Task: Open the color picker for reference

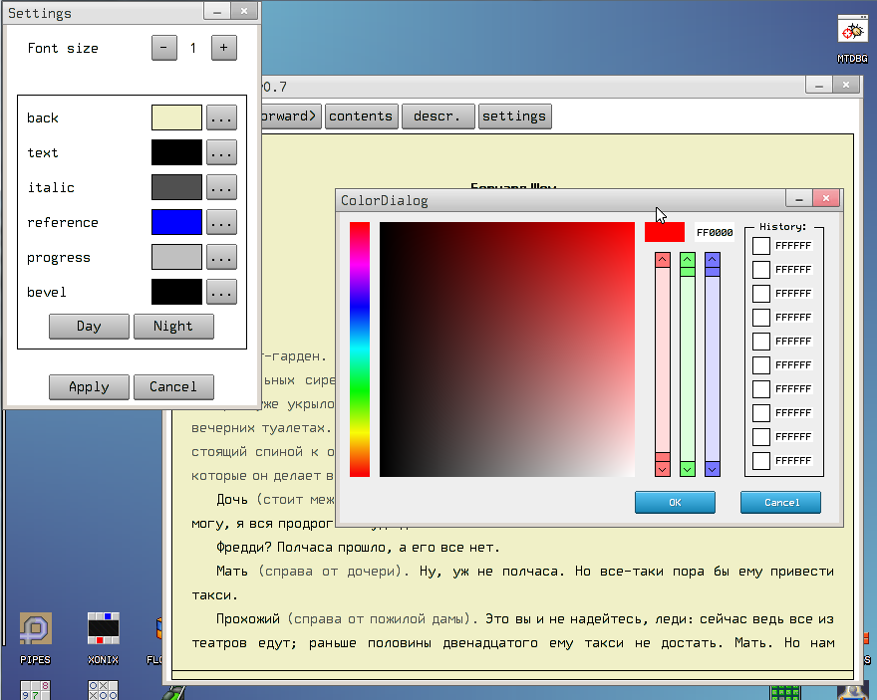Action: click(x=221, y=221)
